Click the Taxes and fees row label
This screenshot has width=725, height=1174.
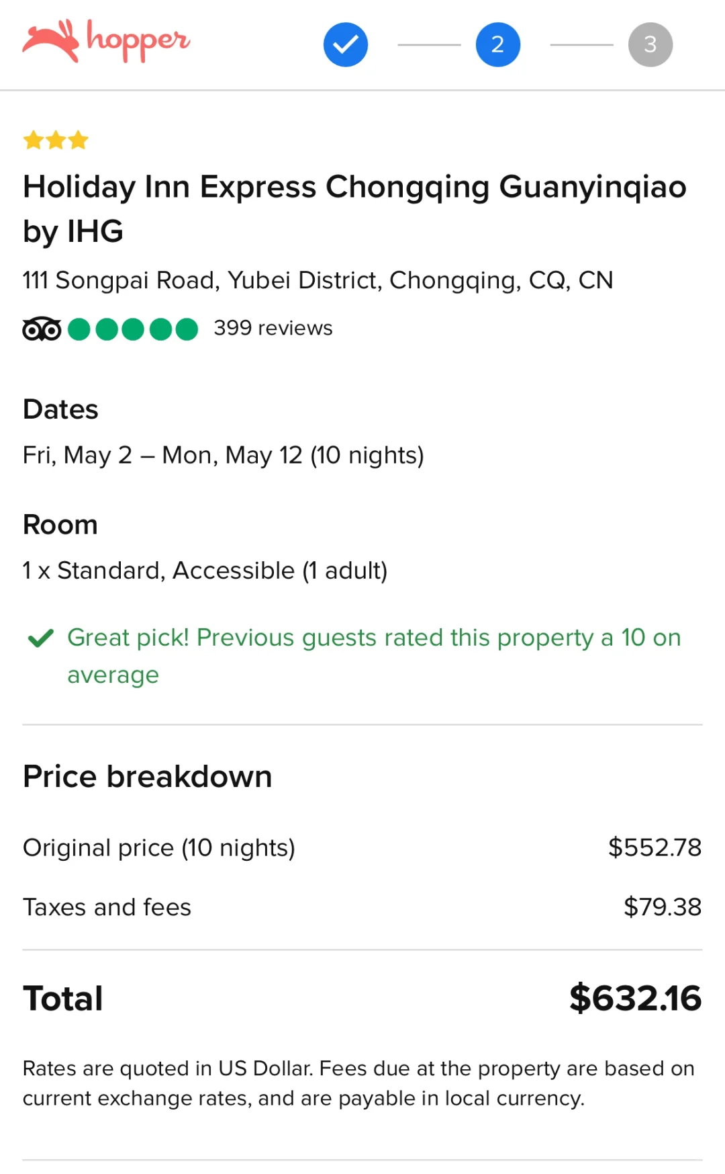coord(107,907)
